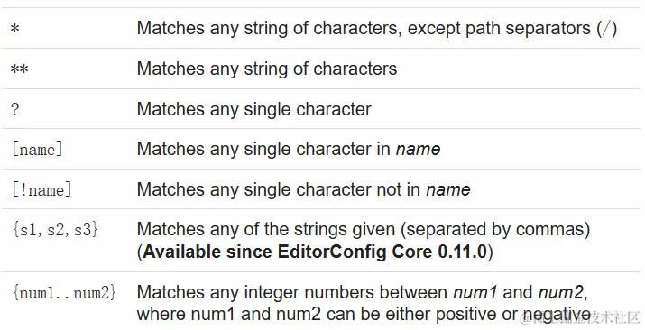Click the double asterisk ** pattern
The image size is (645, 330).
pos(19,69)
